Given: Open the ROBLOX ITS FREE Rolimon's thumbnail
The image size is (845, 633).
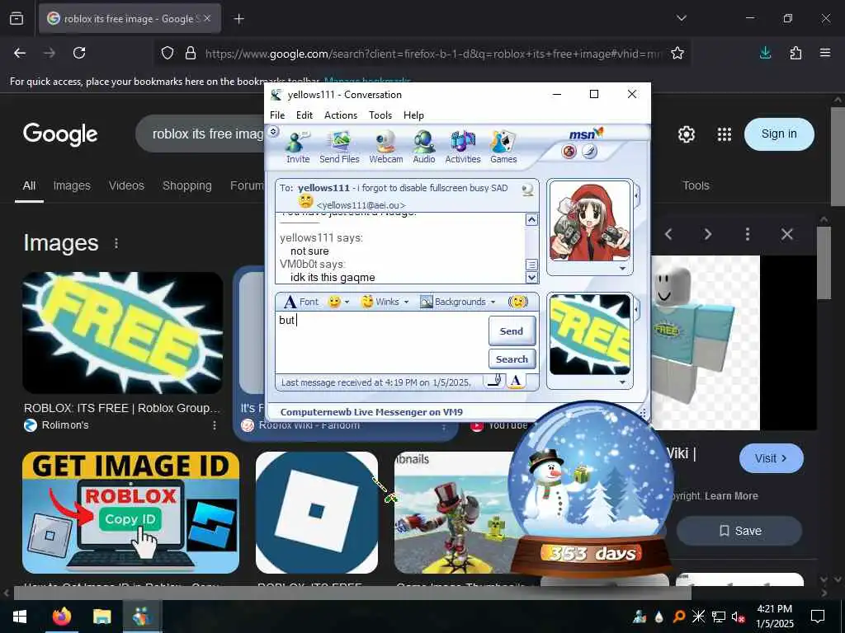Looking at the screenshot, I should click(123, 333).
